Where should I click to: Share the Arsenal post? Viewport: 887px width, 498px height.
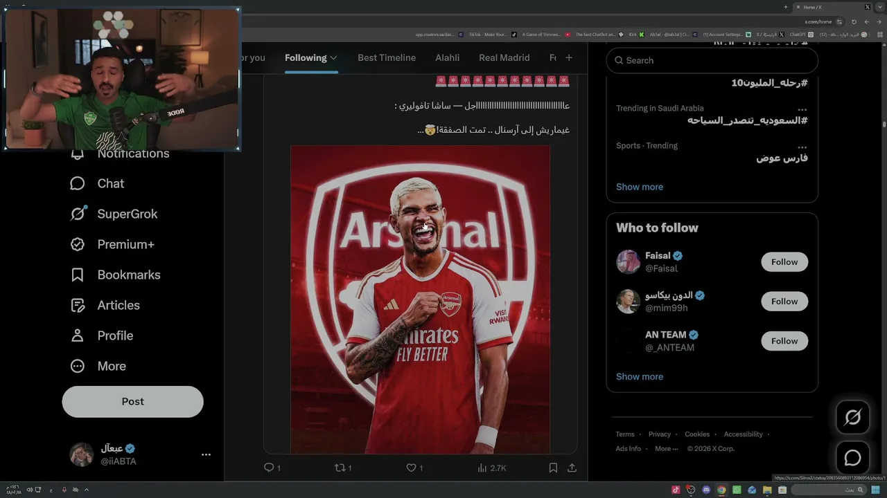tap(572, 468)
